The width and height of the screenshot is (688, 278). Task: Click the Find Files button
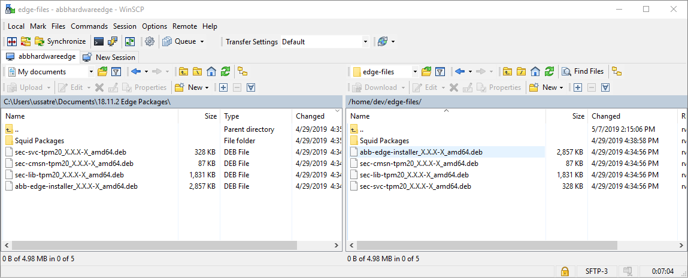click(x=583, y=71)
